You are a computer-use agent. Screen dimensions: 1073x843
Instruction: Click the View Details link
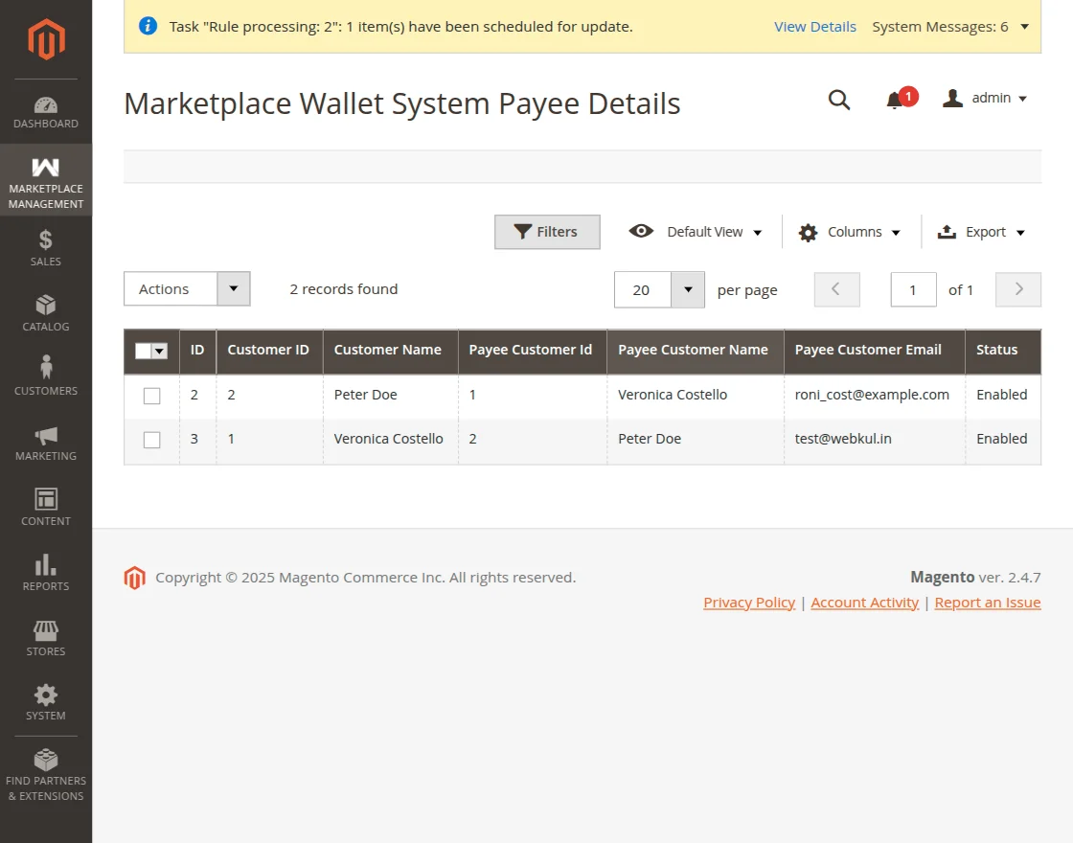(814, 27)
